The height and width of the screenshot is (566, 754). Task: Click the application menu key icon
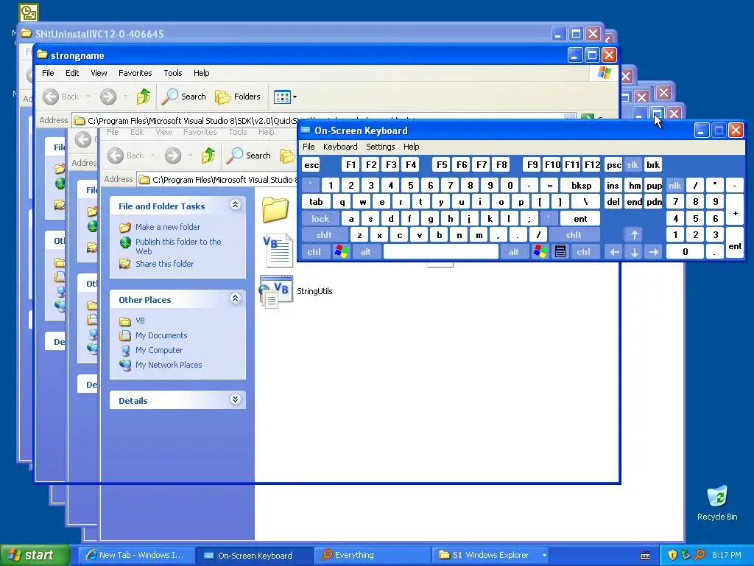coord(560,252)
